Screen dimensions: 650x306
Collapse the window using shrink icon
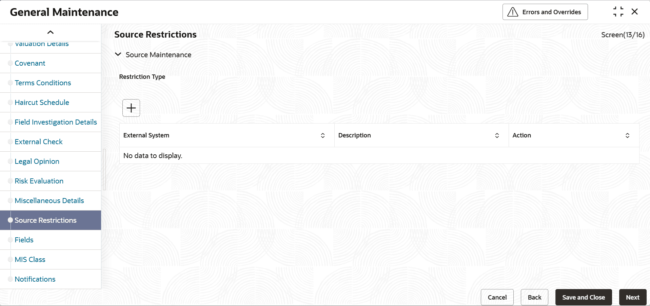[x=618, y=12]
